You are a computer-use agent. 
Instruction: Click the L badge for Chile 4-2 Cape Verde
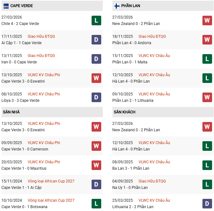pos(96,20)
